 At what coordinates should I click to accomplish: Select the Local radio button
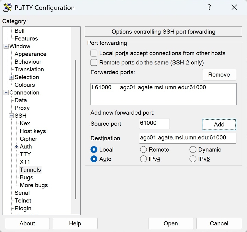94,149
